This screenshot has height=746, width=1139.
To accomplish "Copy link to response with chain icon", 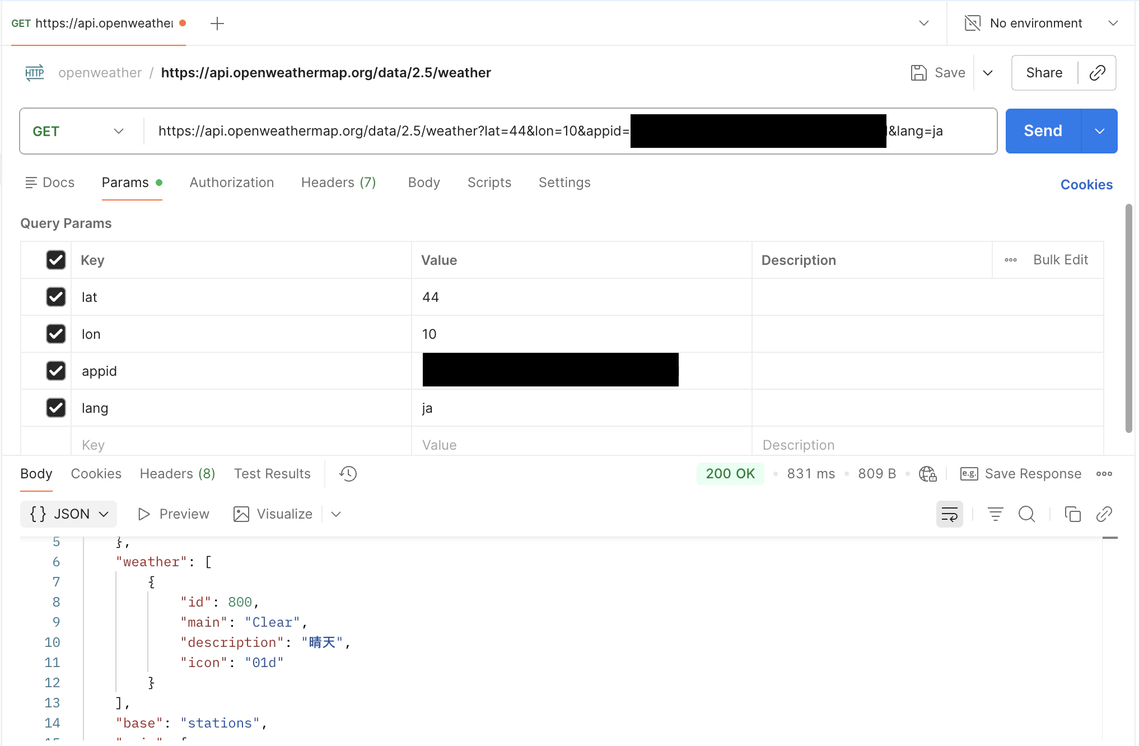I will click(1104, 514).
